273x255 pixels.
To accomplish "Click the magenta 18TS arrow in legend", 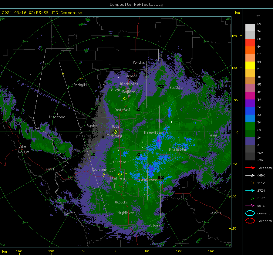I will tap(250, 206).
